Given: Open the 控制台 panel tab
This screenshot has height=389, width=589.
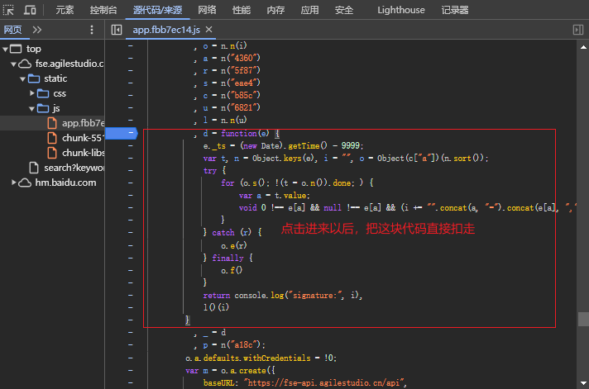Looking at the screenshot, I should tap(103, 10).
